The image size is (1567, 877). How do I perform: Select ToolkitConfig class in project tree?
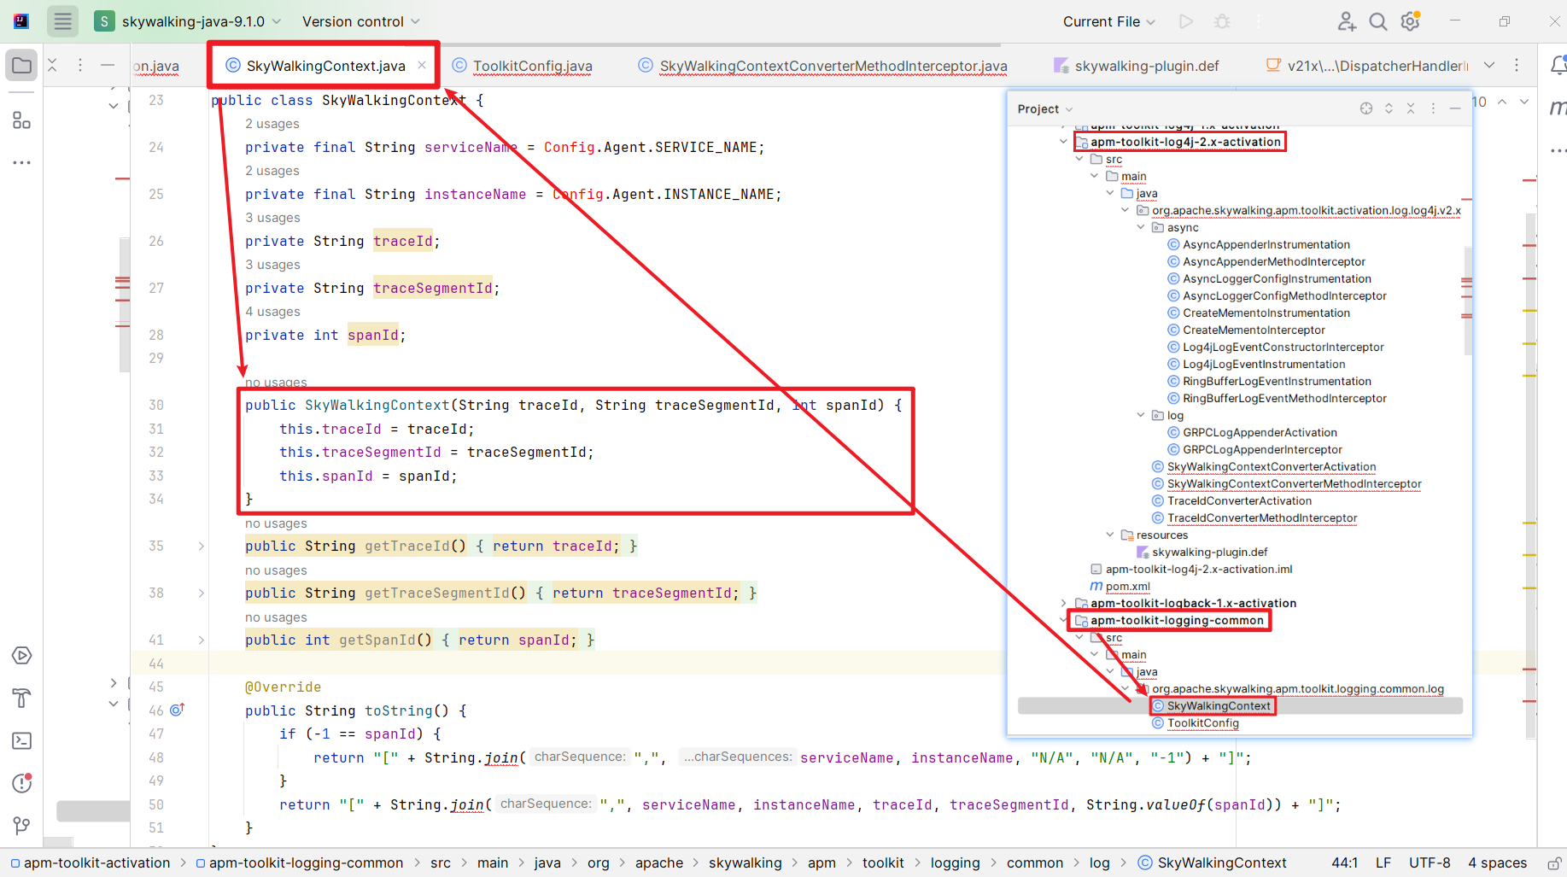pos(1196,722)
